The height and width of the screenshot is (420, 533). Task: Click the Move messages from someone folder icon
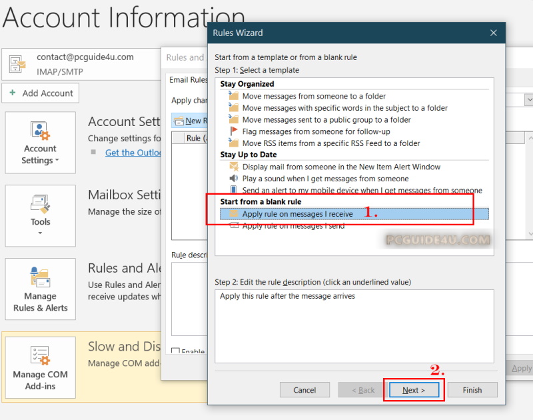[233, 96]
